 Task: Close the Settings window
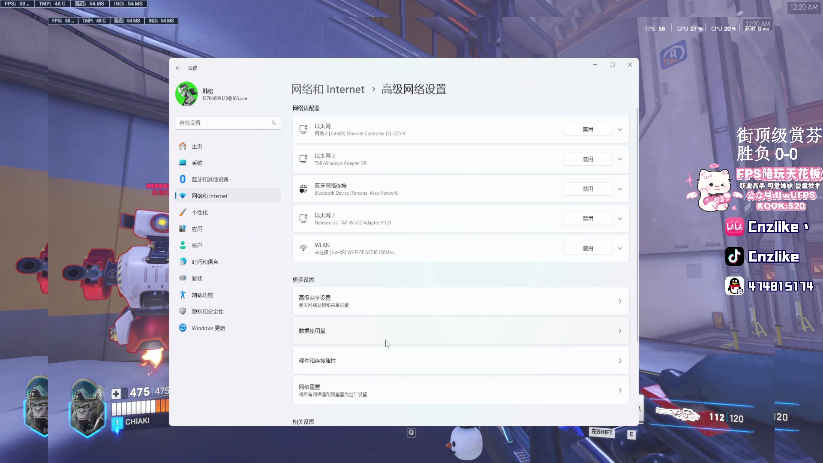(x=630, y=65)
